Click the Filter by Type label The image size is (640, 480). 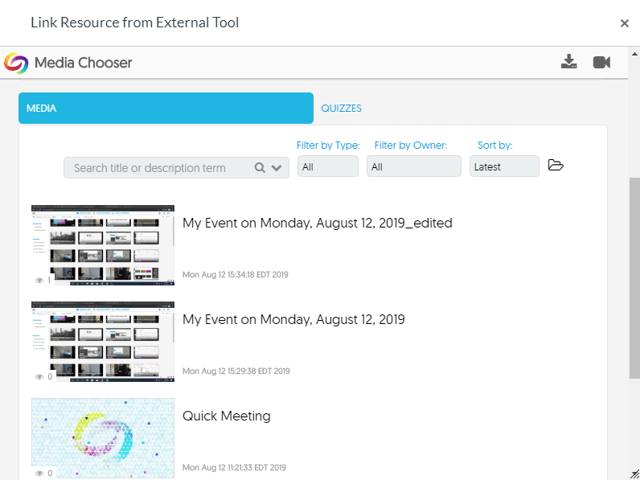click(x=328, y=146)
